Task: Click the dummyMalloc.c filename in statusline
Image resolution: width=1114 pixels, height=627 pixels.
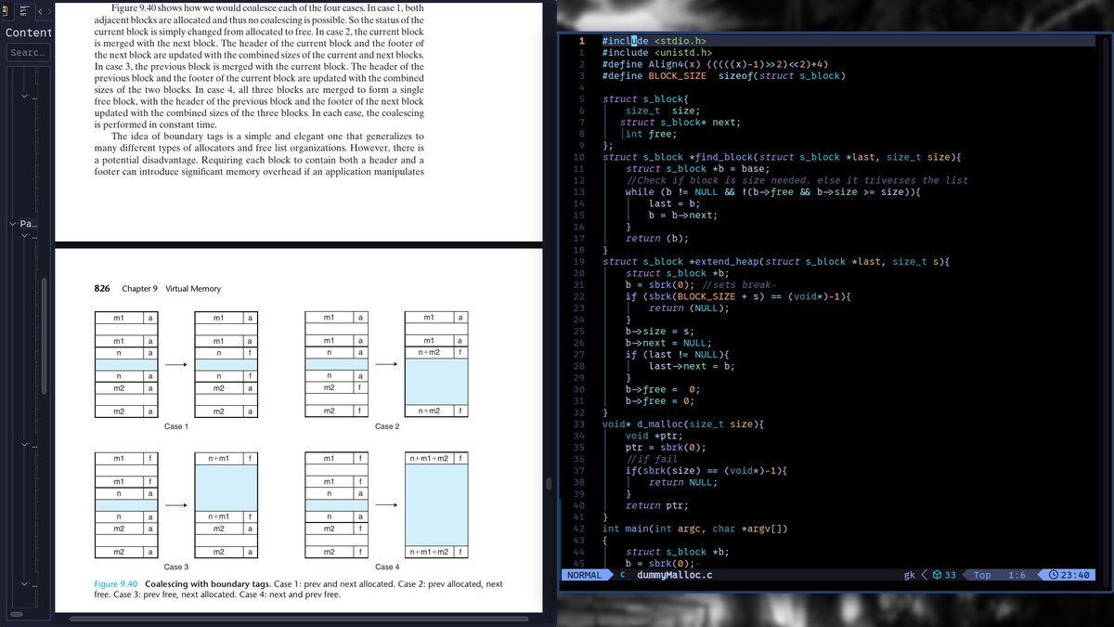Action: coord(675,575)
